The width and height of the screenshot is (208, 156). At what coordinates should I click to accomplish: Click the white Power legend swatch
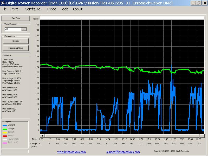(x=5, y=140)
